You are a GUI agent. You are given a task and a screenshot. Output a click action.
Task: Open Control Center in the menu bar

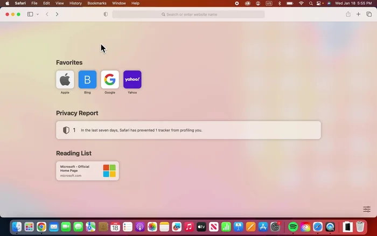tap(319, 3)
